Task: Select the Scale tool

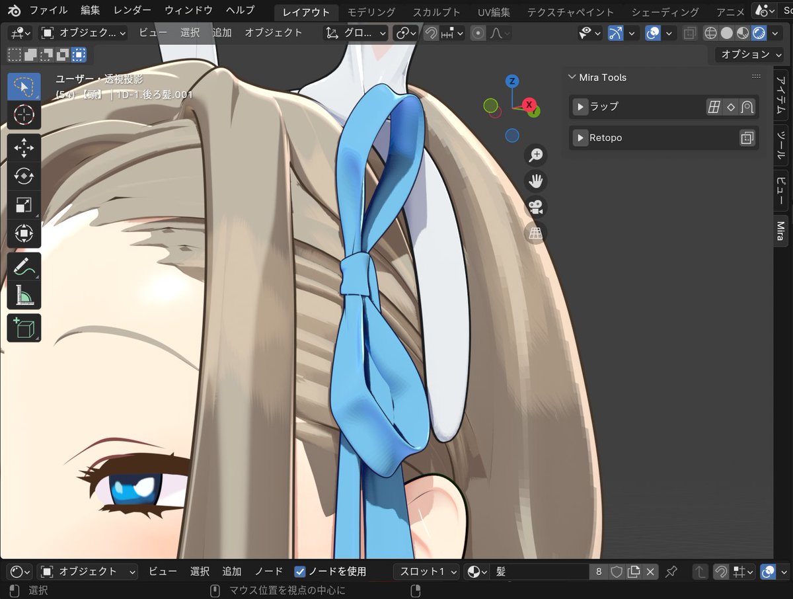Action: [24, 205]
